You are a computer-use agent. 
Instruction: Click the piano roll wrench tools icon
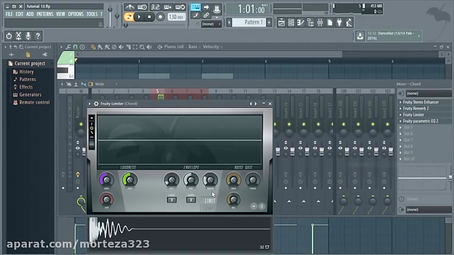68,47
